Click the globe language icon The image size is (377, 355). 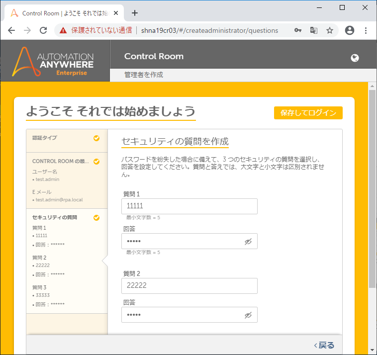(x=355, y=58)
